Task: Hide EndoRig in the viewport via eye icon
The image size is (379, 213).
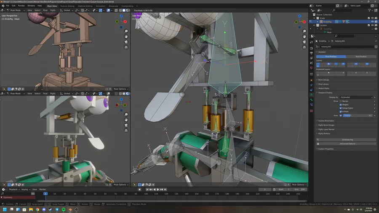Action: click(x=372, y=22)
